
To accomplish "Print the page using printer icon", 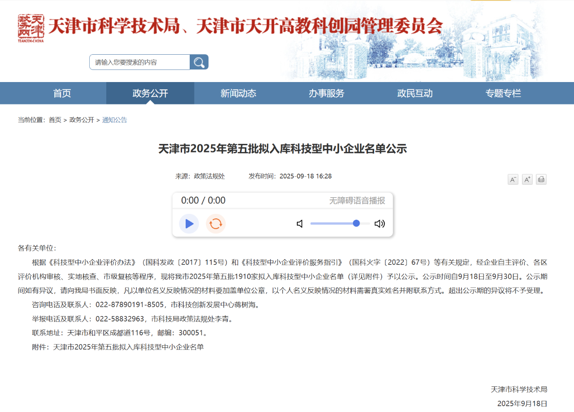I will pyautogui.click(x=541, y=179).
